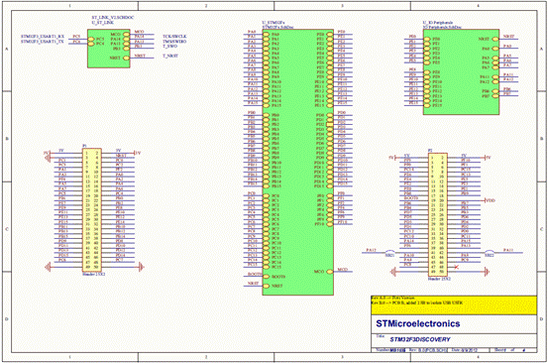Click the BOOT0 sheet entry on U_STM32Fx
This screenshot has width=548, height=364.
pos(274,277)
